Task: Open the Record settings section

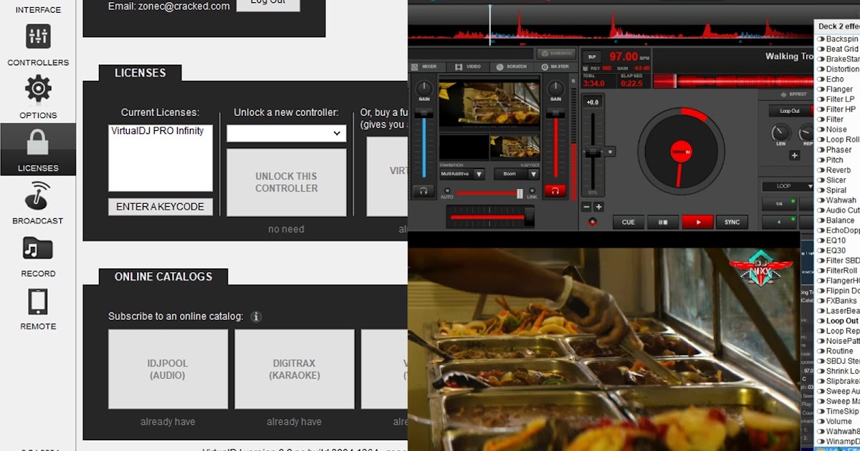Action: [x=38, y=256]
